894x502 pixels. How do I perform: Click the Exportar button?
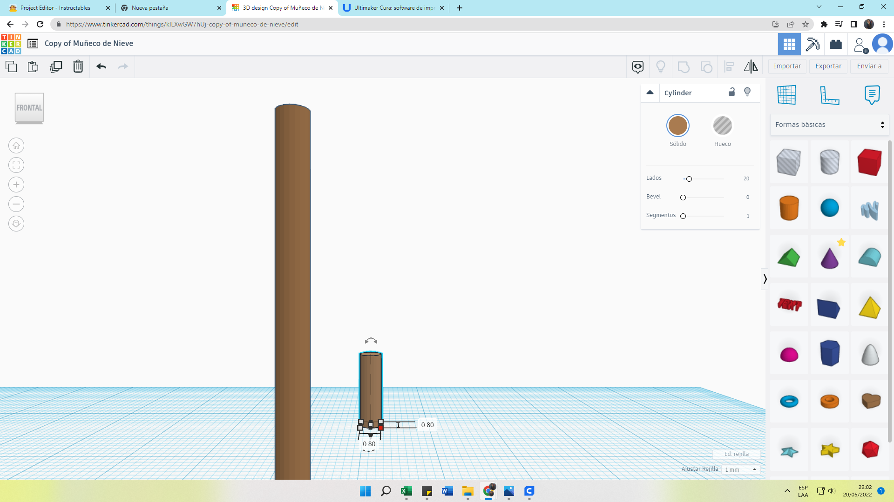coord(828,66)
